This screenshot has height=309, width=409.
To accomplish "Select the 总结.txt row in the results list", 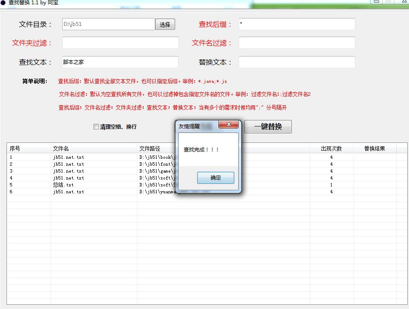I will click(86, 185).
